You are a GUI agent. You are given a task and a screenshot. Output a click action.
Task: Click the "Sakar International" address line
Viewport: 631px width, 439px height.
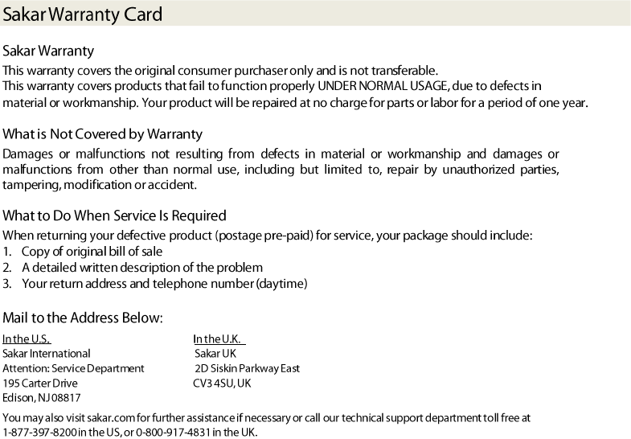click(x=47, y=354)
